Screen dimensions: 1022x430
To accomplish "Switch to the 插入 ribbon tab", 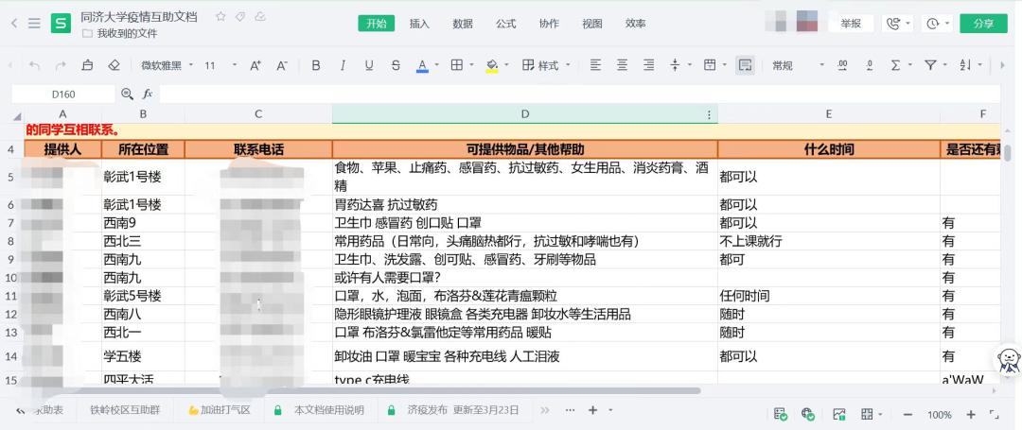I will point(419,24).
